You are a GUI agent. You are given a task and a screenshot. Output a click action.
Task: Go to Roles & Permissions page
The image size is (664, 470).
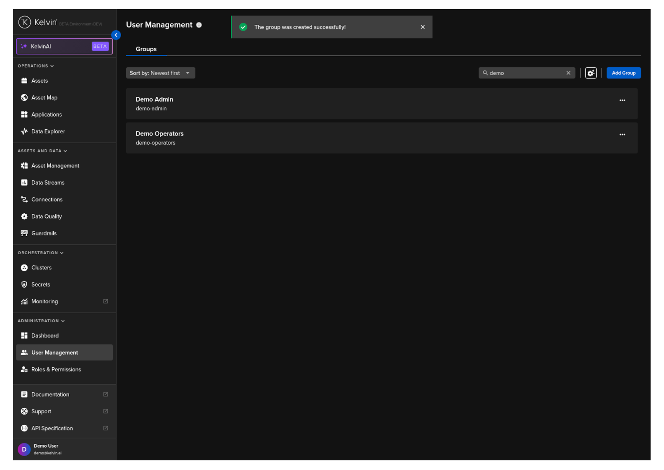click(x=56, y=370)
